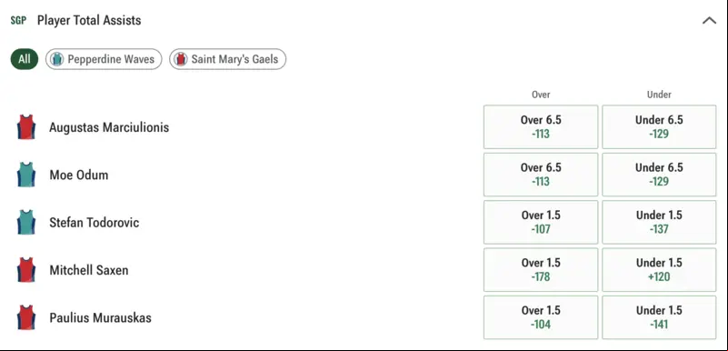Pick Marciulionis Under 6.5 at -129
728x351 pixels.
[659, 126]
